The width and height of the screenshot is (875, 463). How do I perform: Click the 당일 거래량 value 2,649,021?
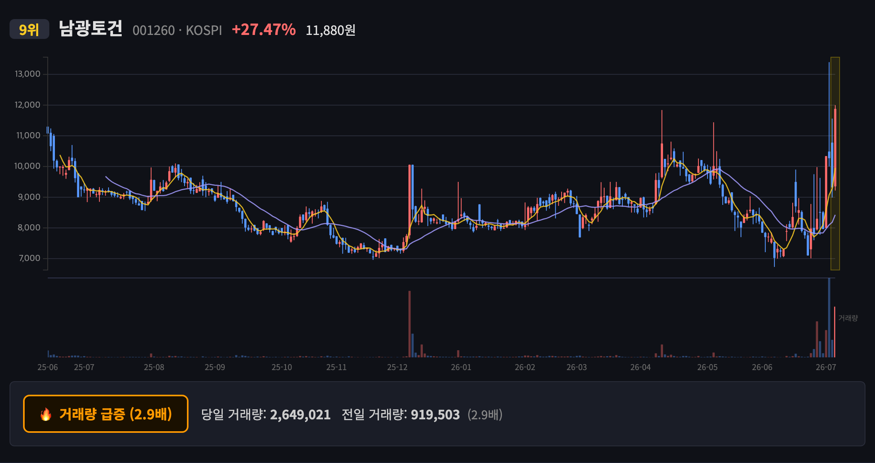click(x=300, y=415)
